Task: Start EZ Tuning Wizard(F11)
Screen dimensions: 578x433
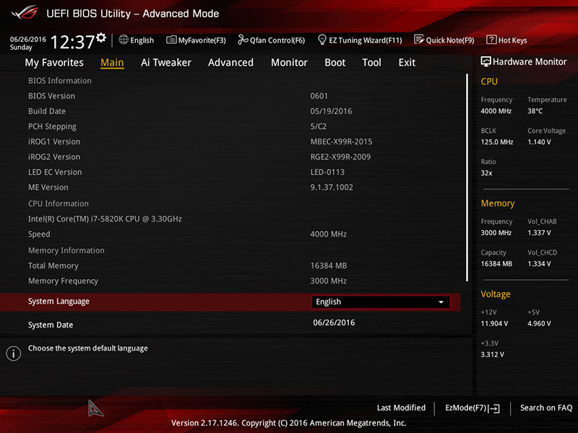Action: point(360,40)
